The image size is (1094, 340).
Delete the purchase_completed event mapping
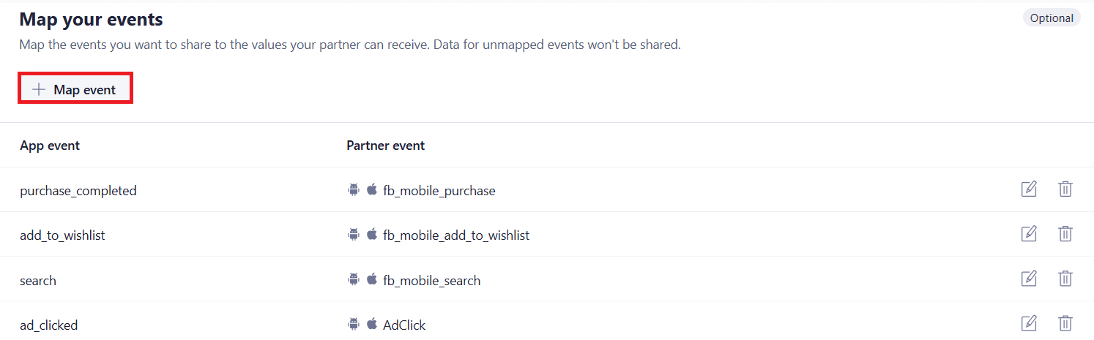pyautogui.click(x=1065, y=189)
